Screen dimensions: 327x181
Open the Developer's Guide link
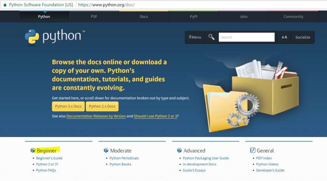tap(270, 170)
